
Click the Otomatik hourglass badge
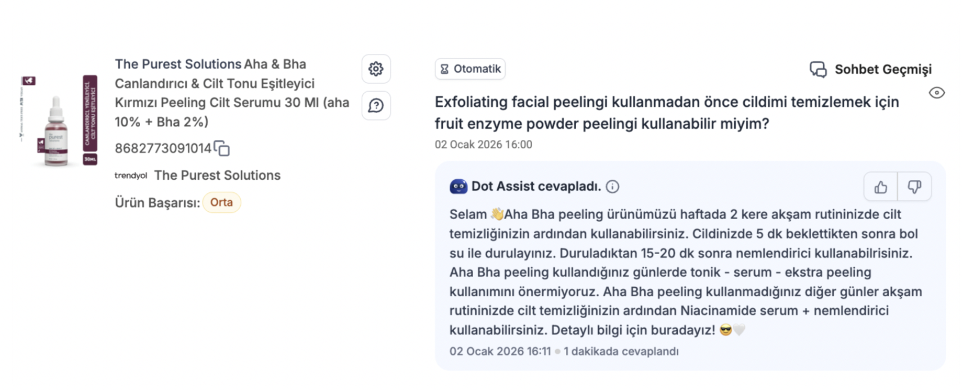[470, 69]
